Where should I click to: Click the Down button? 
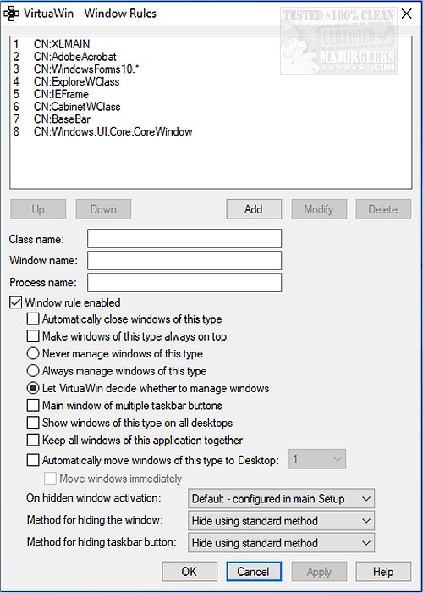pos(103,209)
